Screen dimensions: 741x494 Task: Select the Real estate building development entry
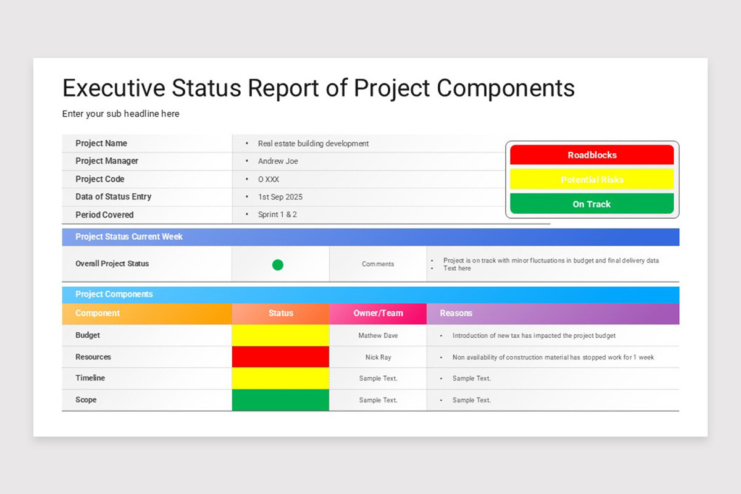click(313, 143)
